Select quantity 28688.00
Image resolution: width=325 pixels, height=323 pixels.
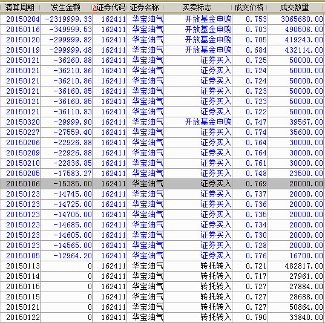click(x=306, y=297)
